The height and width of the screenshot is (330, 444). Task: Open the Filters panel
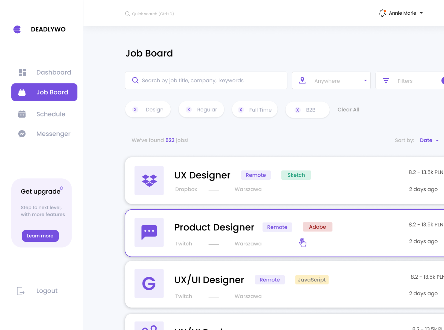tap(405, 81)
